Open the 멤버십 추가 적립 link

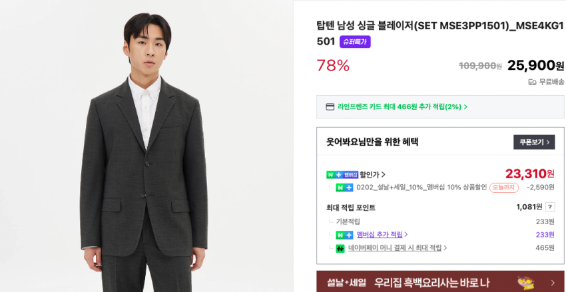click(x=382, y=235)
